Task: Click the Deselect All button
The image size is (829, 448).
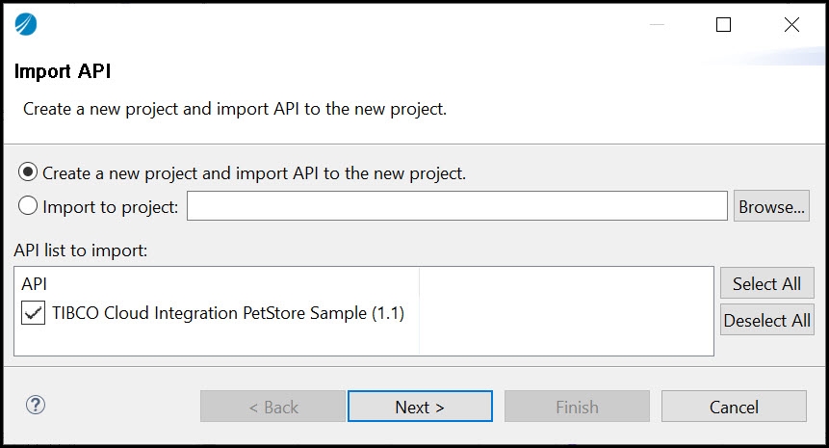Action: coord(766,320)
